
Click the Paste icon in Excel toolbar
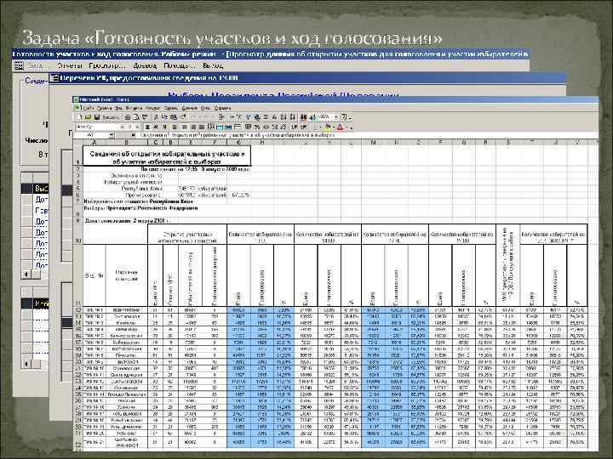174,117
